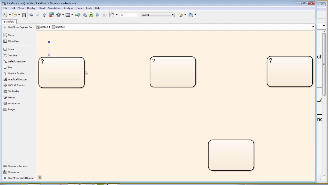Image resolution: width=328 pixels, height=185 pixels.
Task: Select the MATLAB function tool
Action: (15, 85)
